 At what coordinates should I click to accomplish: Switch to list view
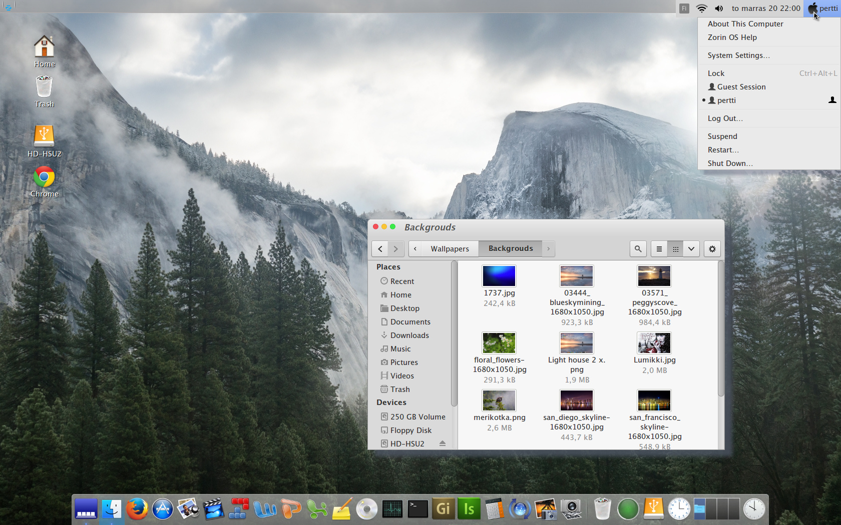[659, 249]
